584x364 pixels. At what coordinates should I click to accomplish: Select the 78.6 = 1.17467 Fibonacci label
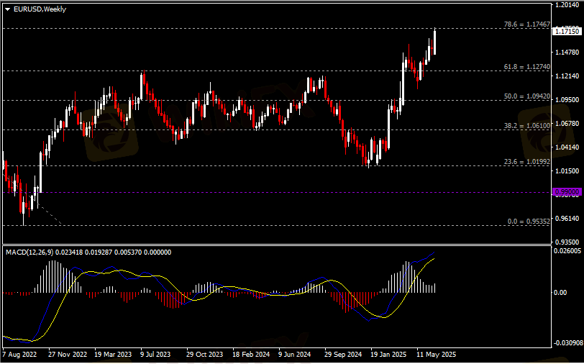click(x=526, y=24)
